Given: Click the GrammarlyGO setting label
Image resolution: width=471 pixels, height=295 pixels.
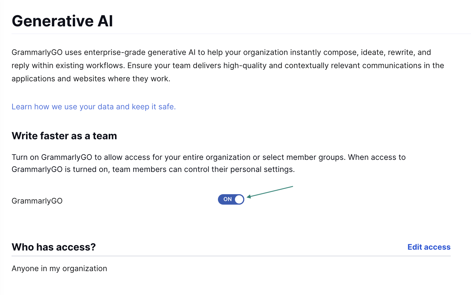Looking at the screenshot, I should [37, 201].
